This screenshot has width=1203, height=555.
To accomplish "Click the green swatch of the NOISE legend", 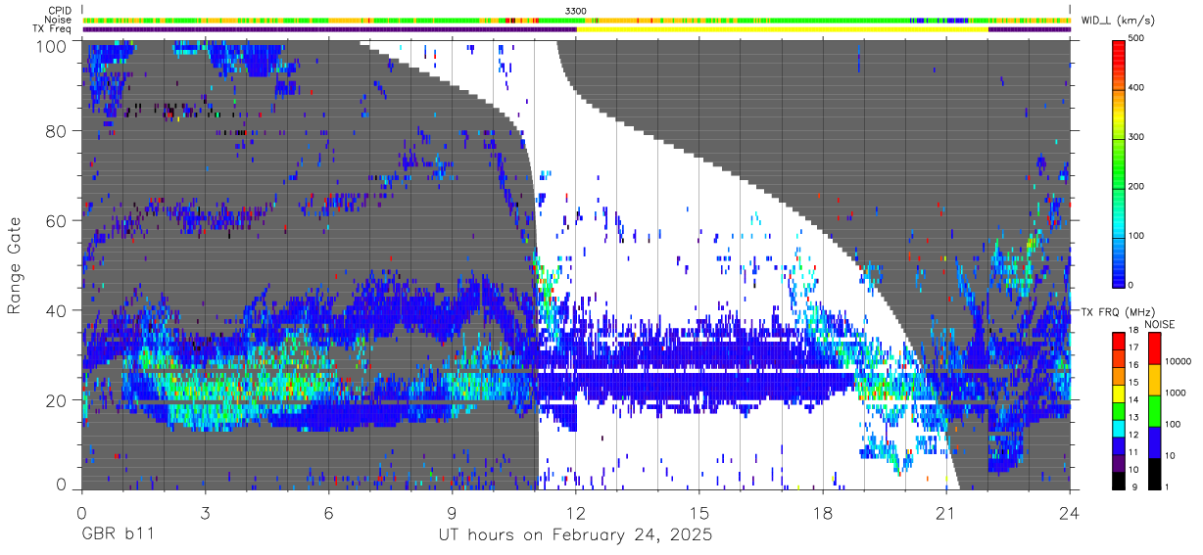I will coord(1153,410).
